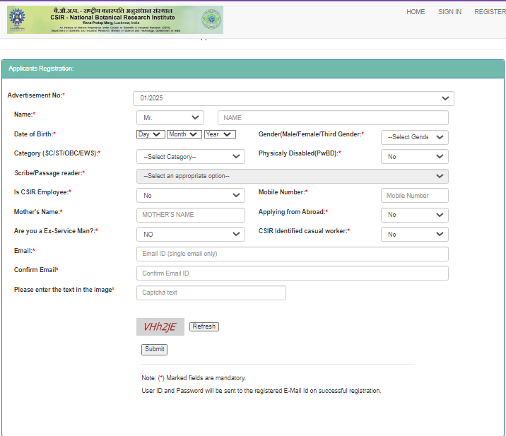Click the Captcha text input box
Viewport: 506px width, 436px height.
coord(211,293)
